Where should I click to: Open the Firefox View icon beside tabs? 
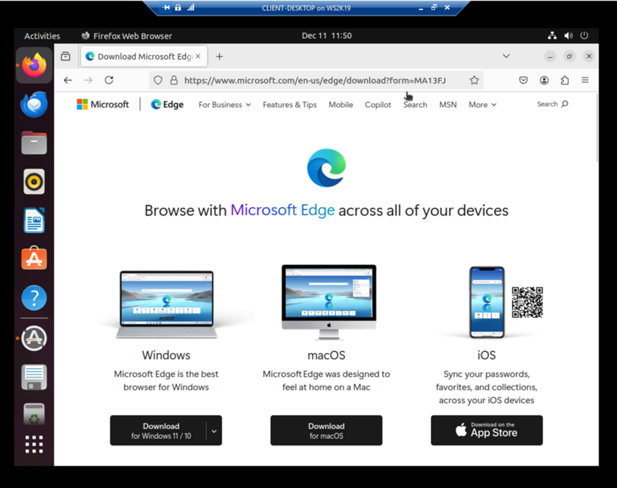66,57
